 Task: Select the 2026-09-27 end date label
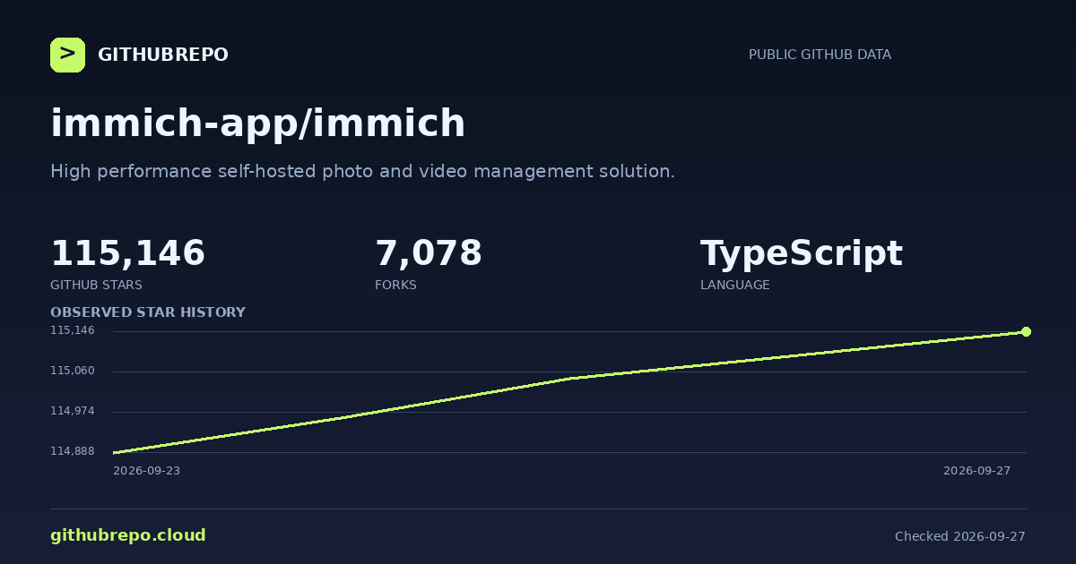976,471
